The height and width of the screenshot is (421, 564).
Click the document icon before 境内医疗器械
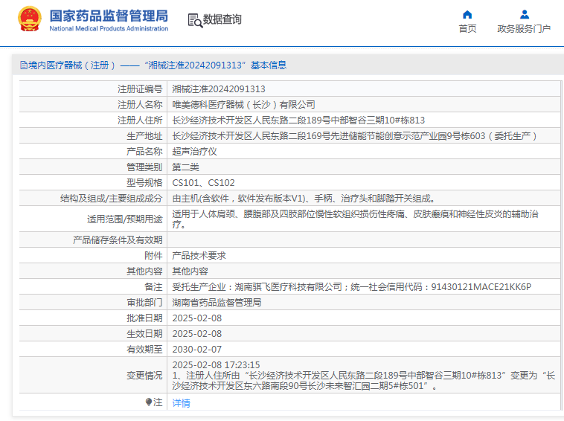24,65
